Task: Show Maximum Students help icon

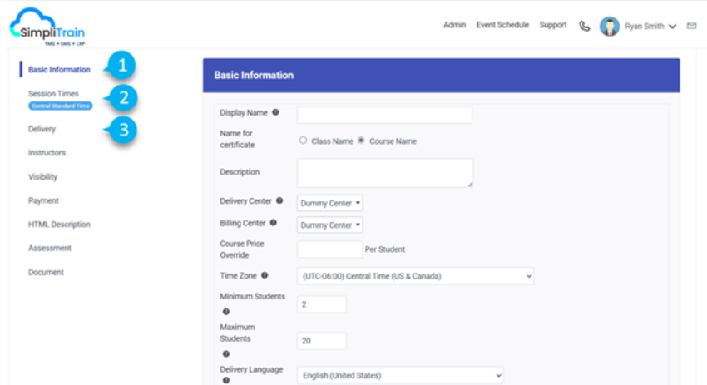Action: click(x=226, y=354)
